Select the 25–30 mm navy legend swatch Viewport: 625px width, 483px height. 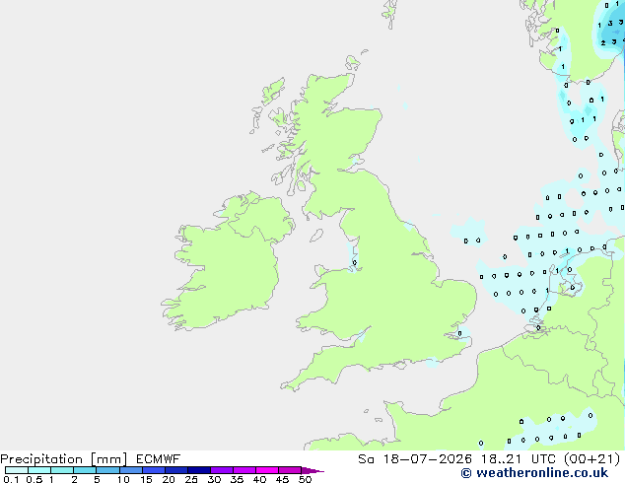(x=199, y=470)
